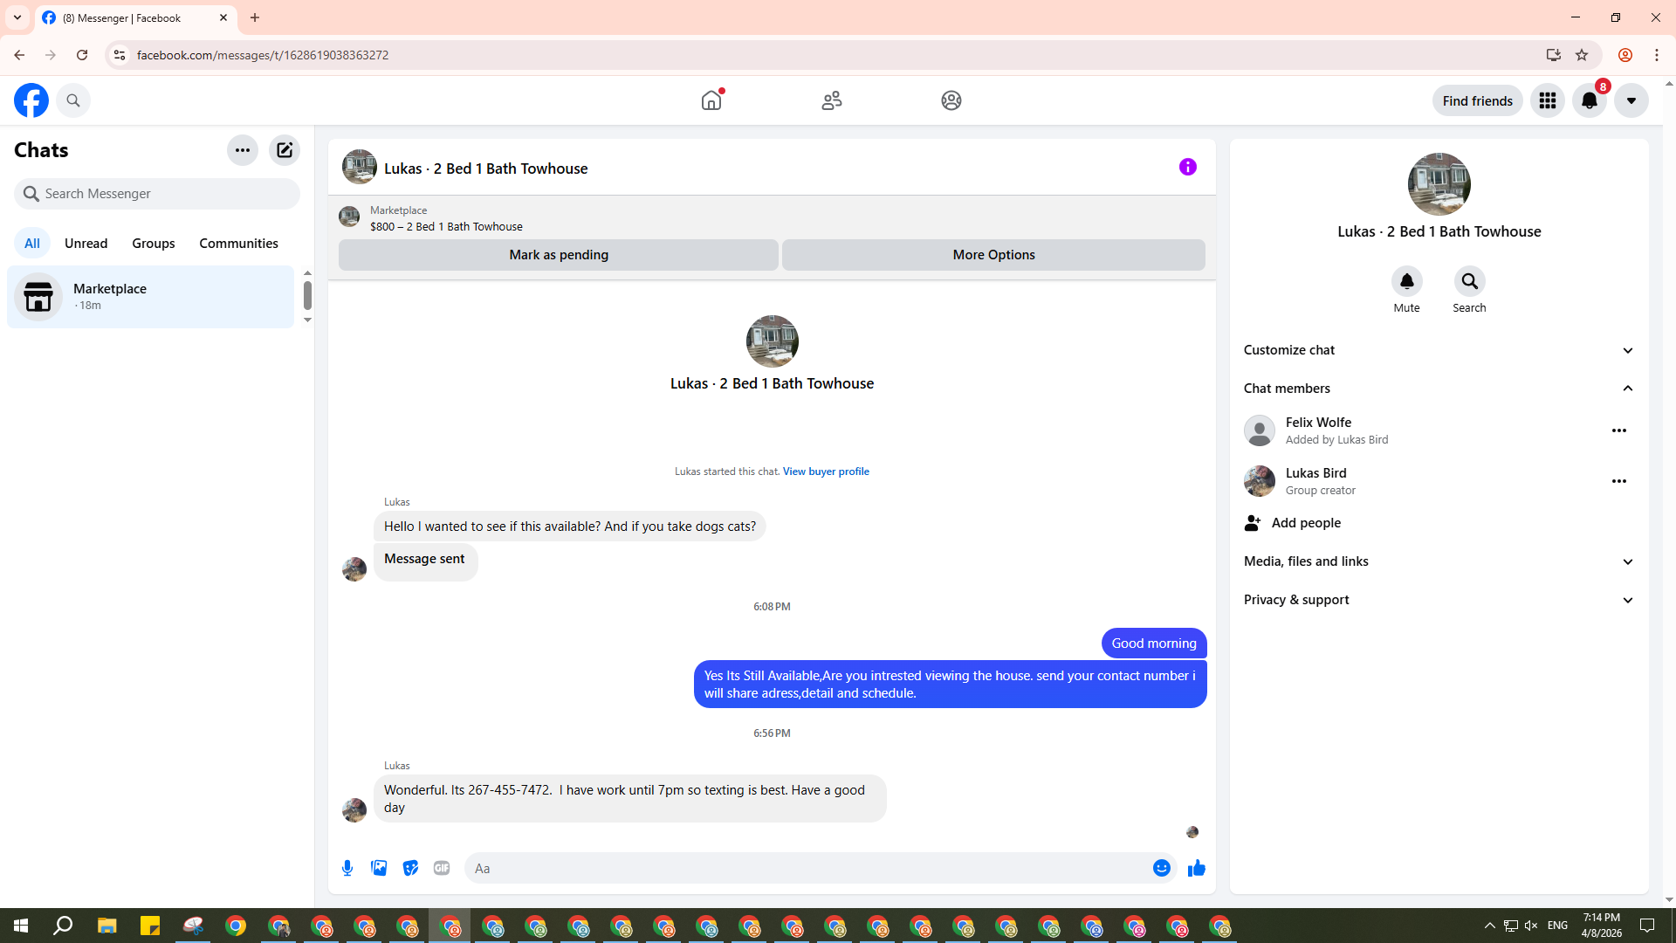
Task: Send a thumbs-up like
Action: (1196, 868)
